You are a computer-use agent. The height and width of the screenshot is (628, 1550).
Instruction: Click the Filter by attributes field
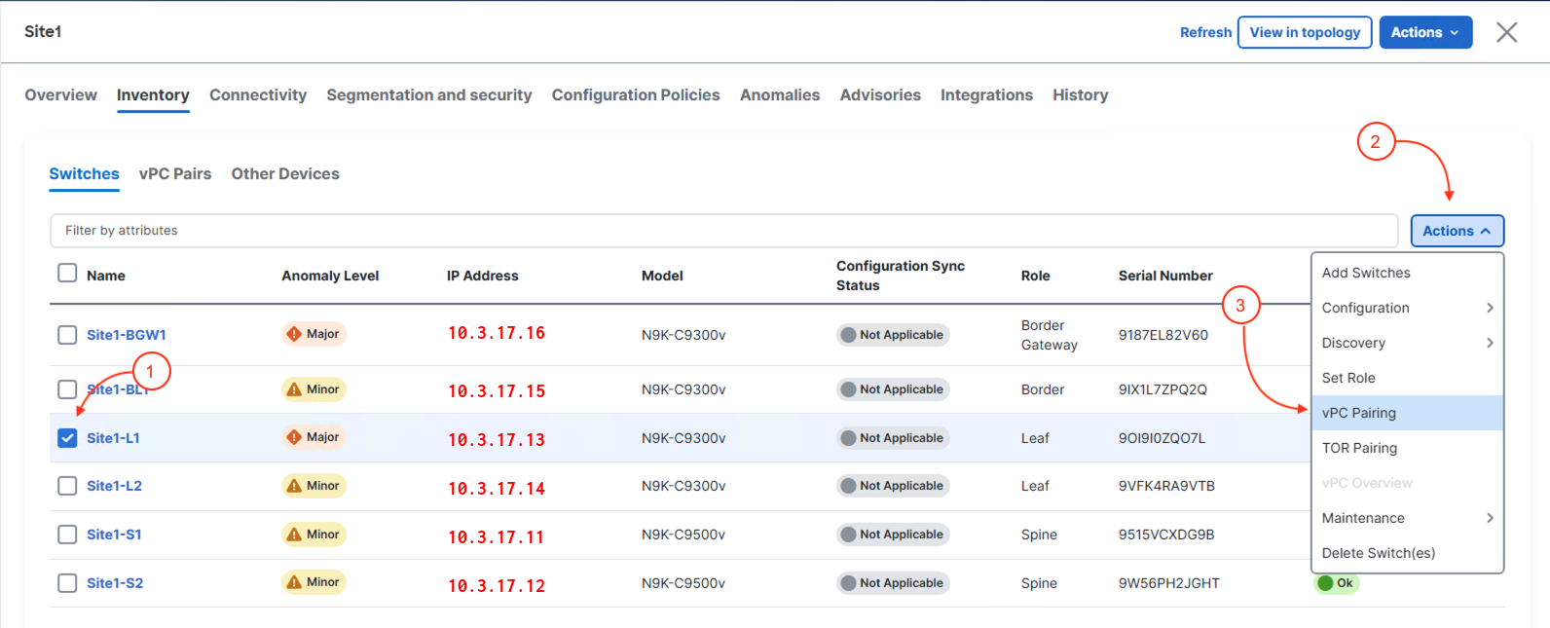[723, 231]
